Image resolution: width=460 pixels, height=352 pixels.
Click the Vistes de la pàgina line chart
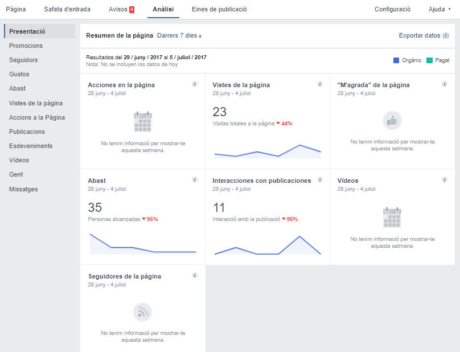268,151
